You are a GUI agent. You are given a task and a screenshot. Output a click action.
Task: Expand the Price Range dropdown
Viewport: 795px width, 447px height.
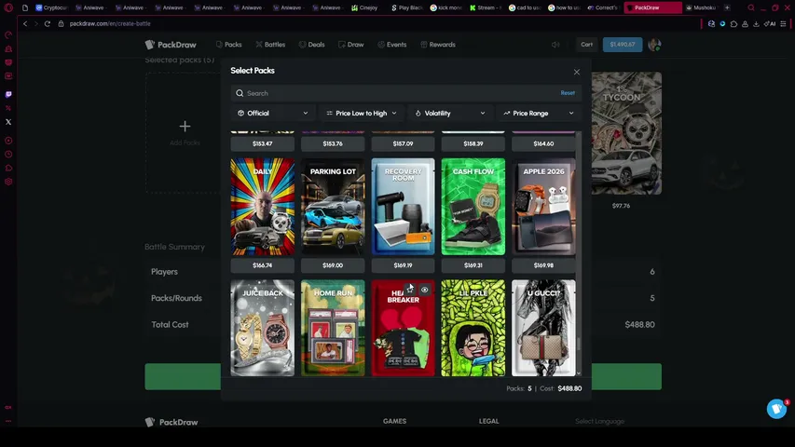click(x=539, y=113)
